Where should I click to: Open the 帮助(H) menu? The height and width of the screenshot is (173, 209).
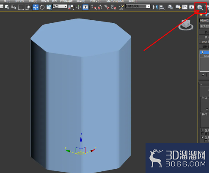[133, 1]
